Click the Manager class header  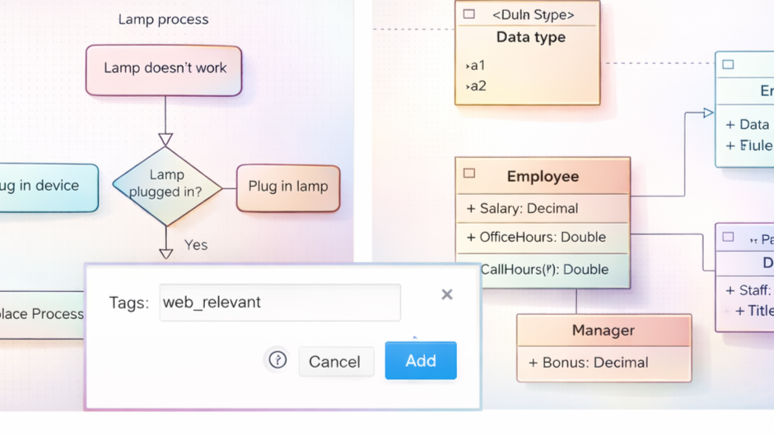[x=603, y=331]
